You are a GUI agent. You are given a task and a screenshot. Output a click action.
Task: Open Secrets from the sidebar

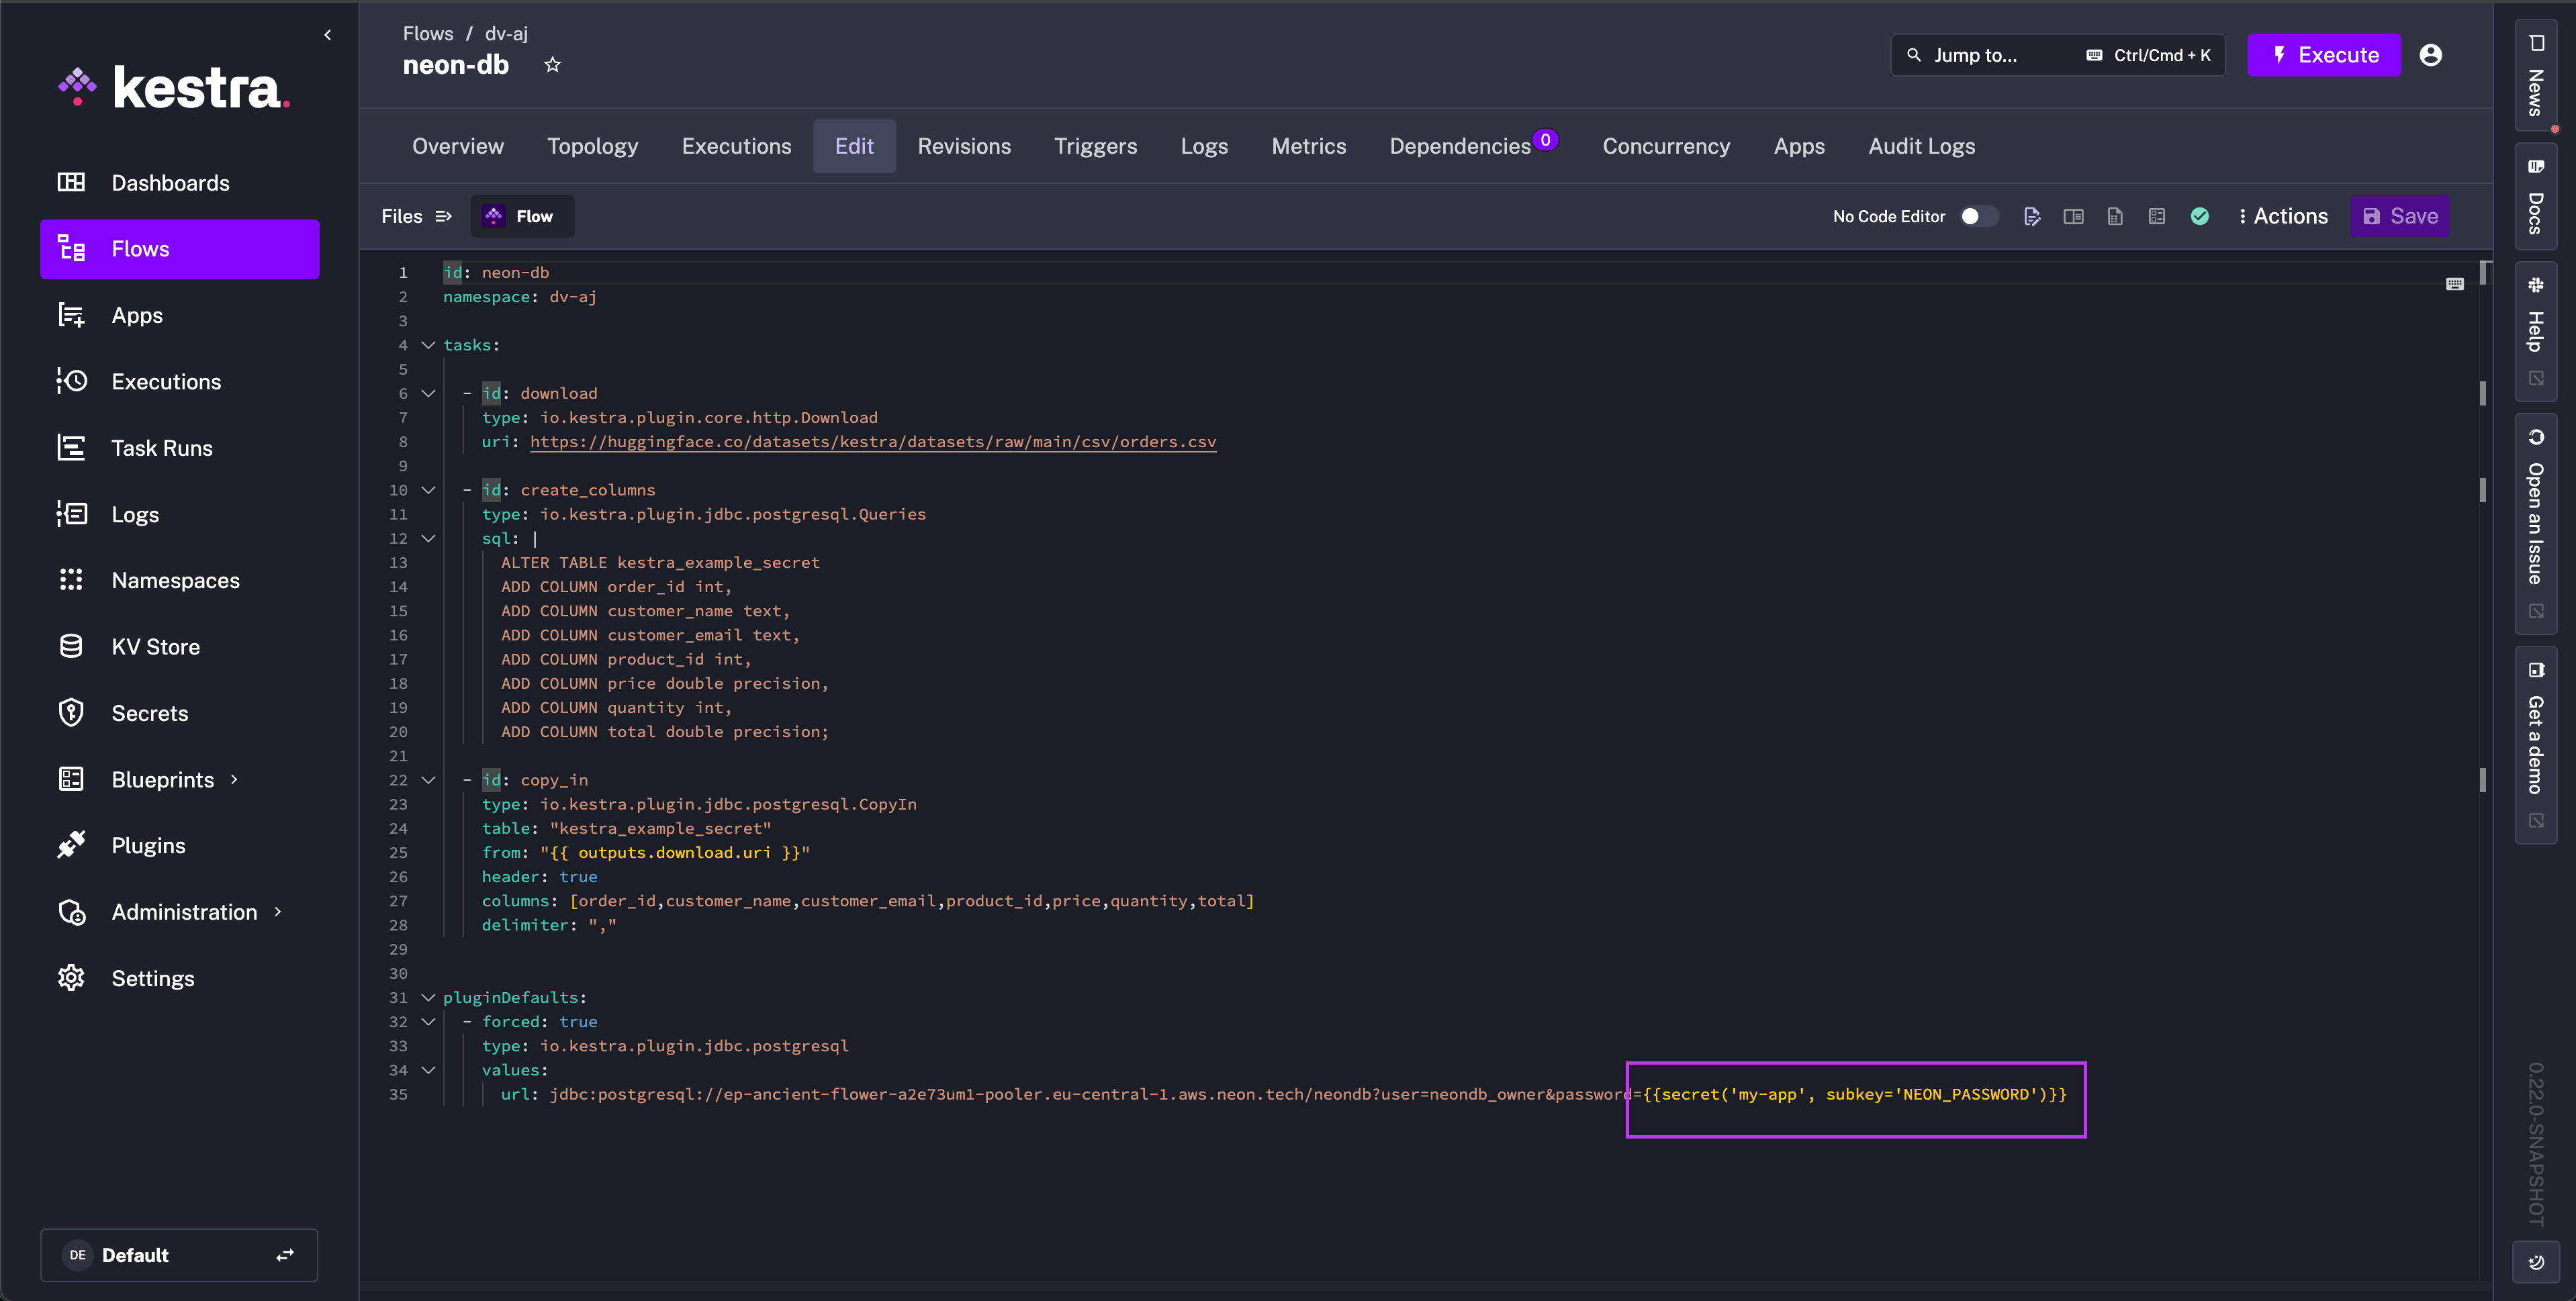pos(149,713)
